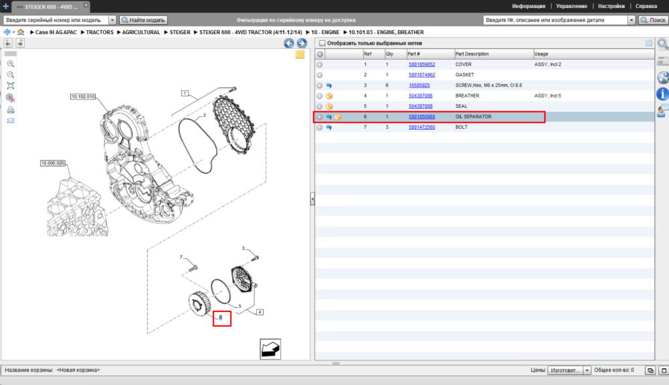Collapse the left panel arrow button
669x385 pixels.
(8, 43)
